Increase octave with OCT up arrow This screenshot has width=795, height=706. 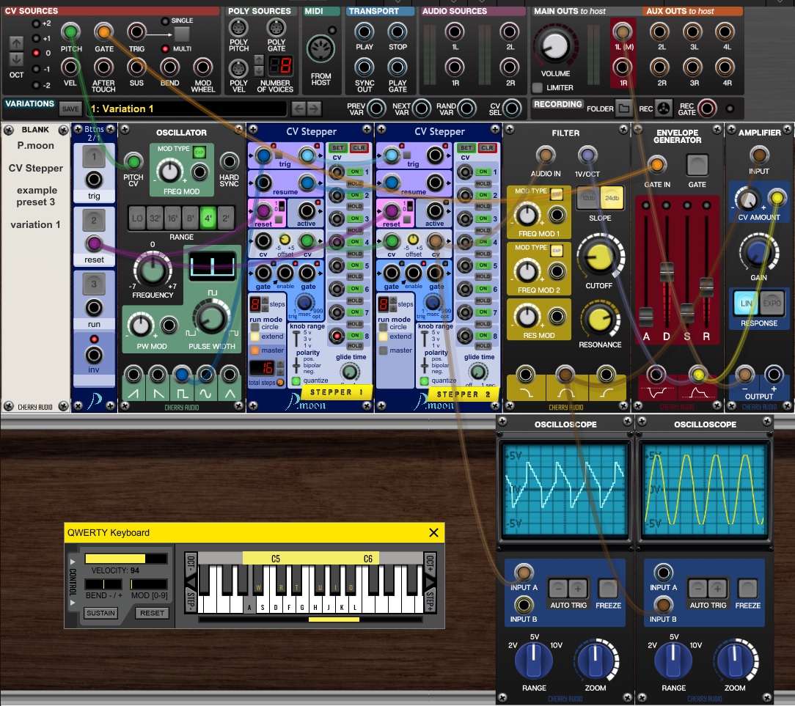click(x=16, y=43)
